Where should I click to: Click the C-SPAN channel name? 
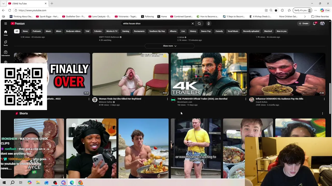click(x=181, y=37)
